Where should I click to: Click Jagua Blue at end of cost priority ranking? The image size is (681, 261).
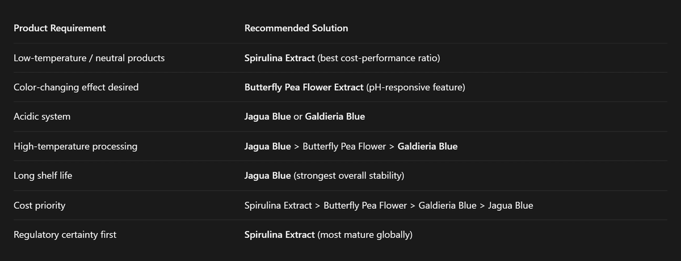pos(510,205)
